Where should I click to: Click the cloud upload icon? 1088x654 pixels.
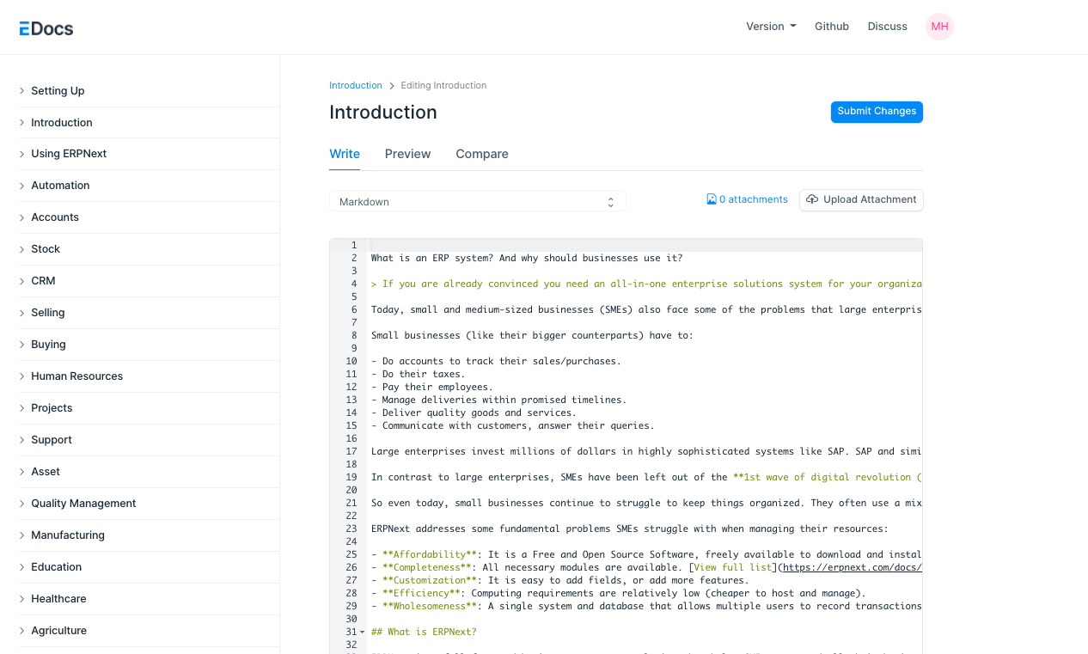pos(812,199)
